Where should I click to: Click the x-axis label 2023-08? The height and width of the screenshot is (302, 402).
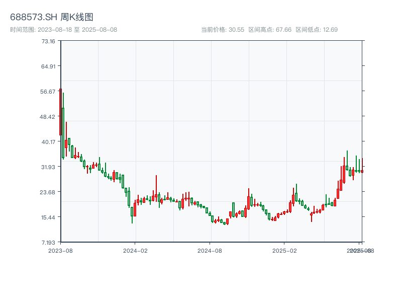60,251
